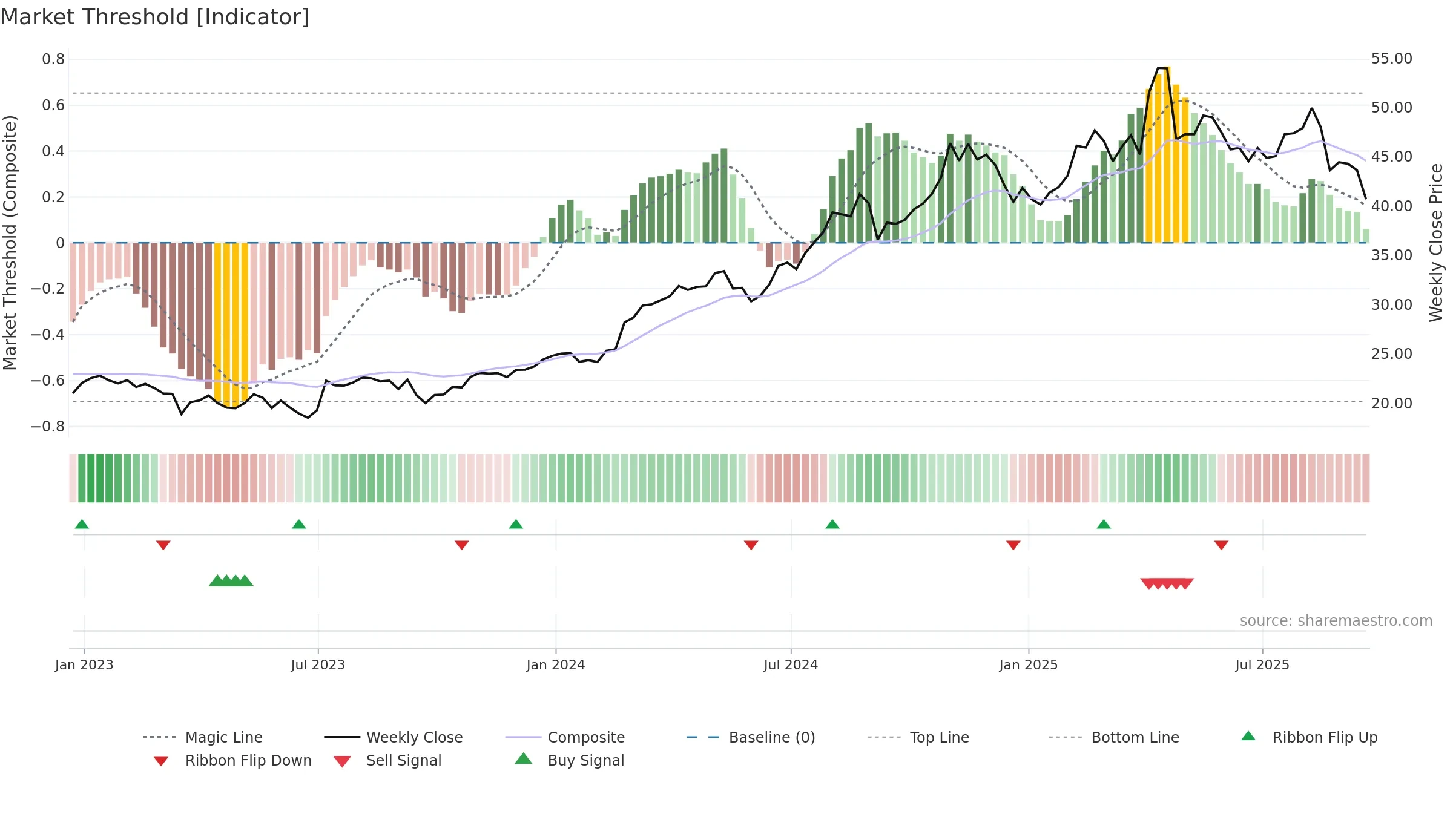Toggle the Magic Line legend entry

pos(203,737)
